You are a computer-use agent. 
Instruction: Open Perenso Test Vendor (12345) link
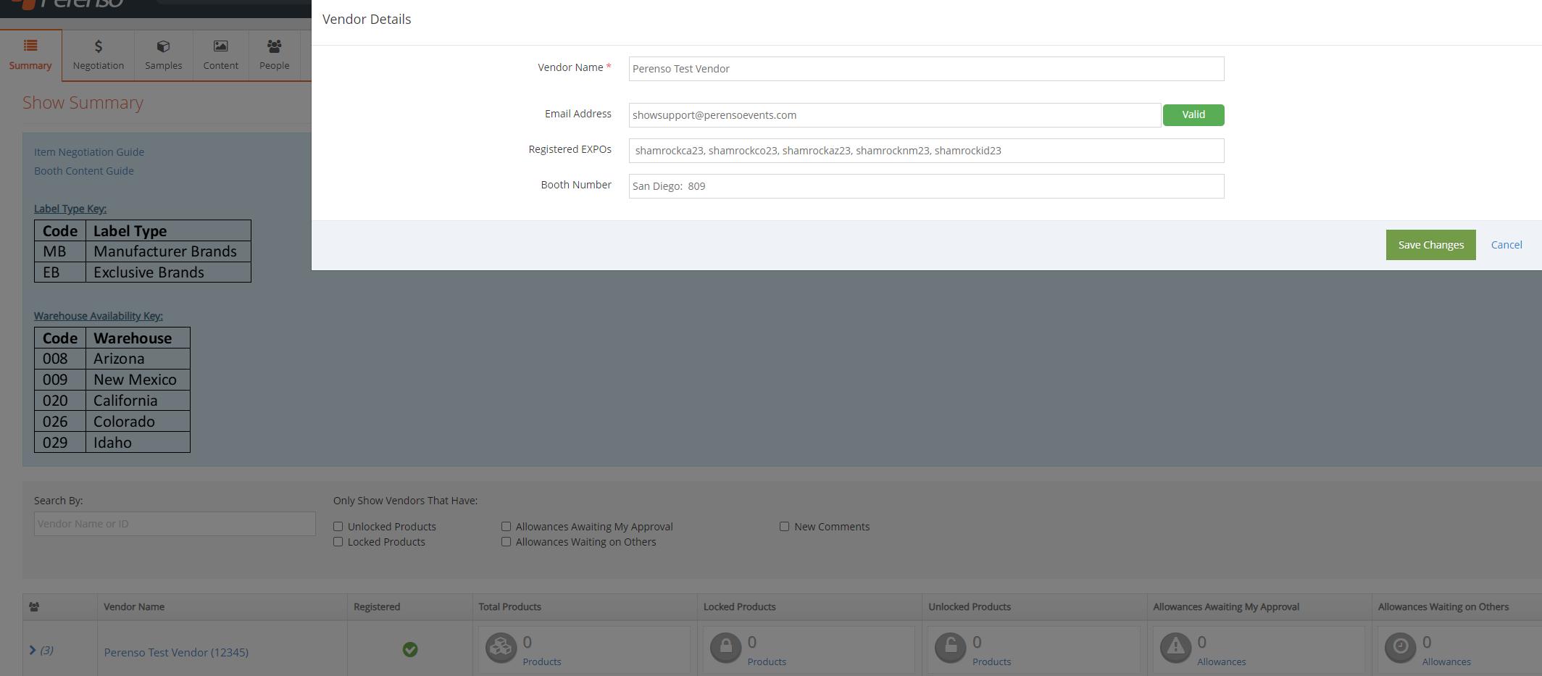176,653
